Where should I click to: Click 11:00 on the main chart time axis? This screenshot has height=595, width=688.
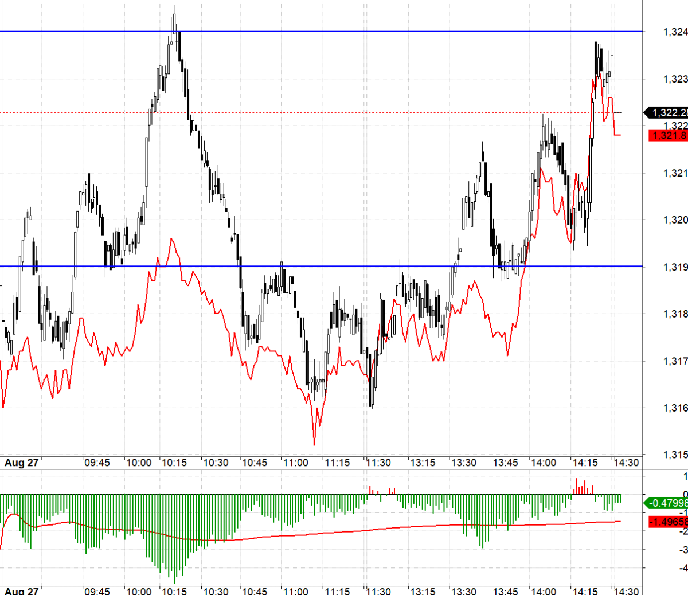coord(295,463)
